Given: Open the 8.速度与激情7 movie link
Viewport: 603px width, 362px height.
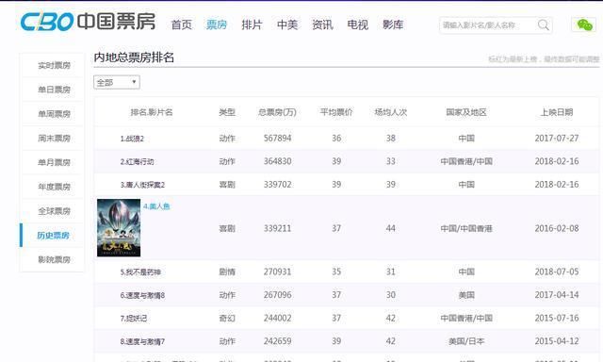Looking at the screenshot, I should 142,341.
